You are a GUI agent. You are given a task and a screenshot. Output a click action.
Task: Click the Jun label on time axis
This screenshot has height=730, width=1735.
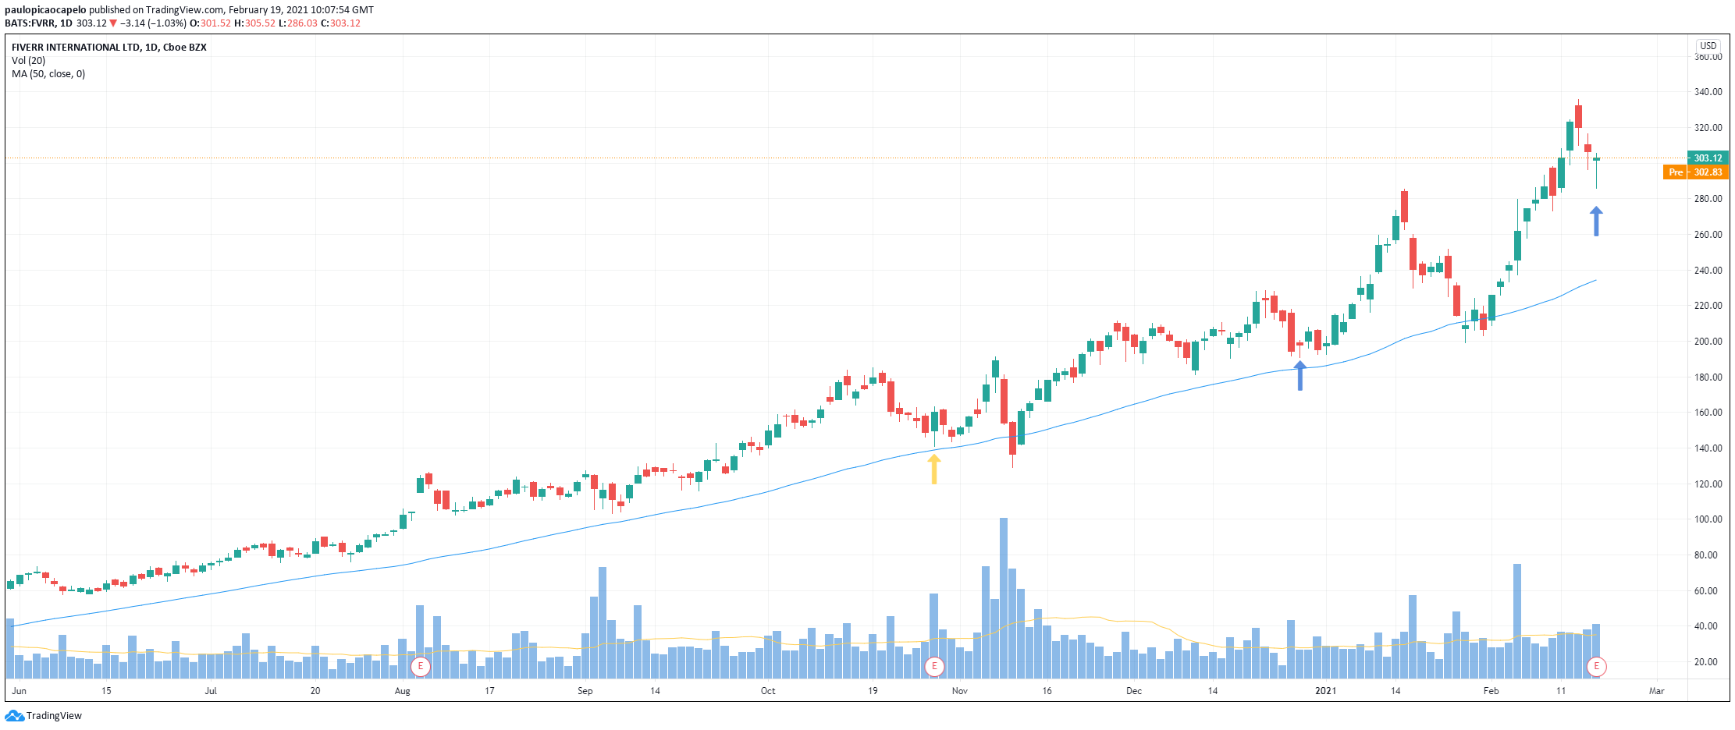tap(20, 691)
